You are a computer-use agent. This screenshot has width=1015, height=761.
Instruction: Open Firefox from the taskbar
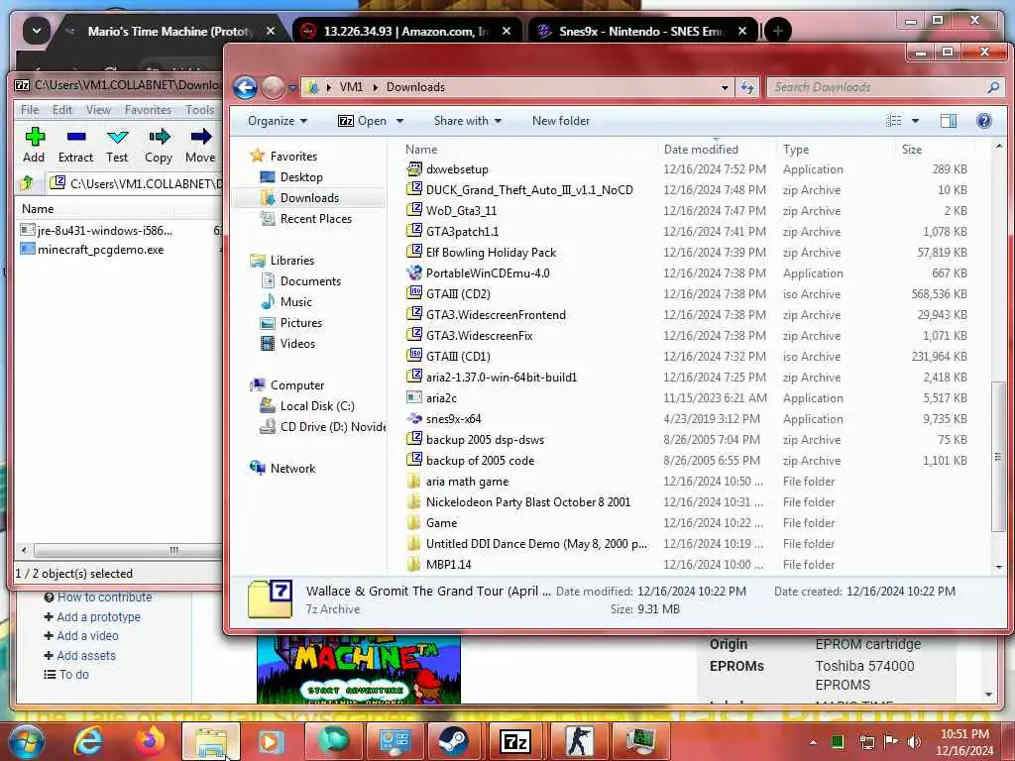(149, 741)
